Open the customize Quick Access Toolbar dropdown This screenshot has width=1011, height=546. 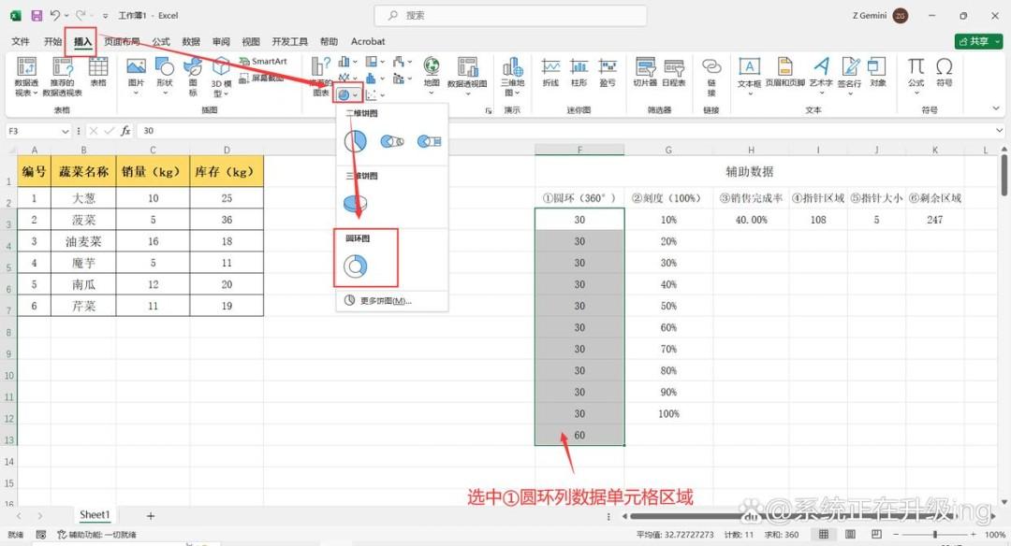pos(105,16)
